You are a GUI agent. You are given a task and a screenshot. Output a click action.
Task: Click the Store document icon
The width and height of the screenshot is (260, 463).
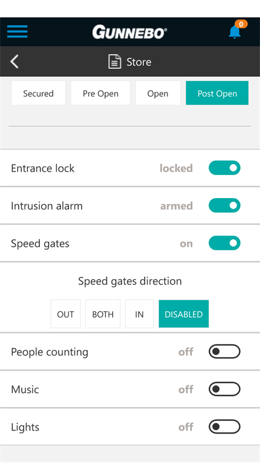pyautogui.click(x=114, y=62)
